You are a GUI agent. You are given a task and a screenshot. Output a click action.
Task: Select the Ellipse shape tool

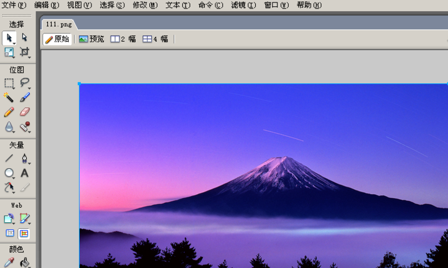click(9, 173)
